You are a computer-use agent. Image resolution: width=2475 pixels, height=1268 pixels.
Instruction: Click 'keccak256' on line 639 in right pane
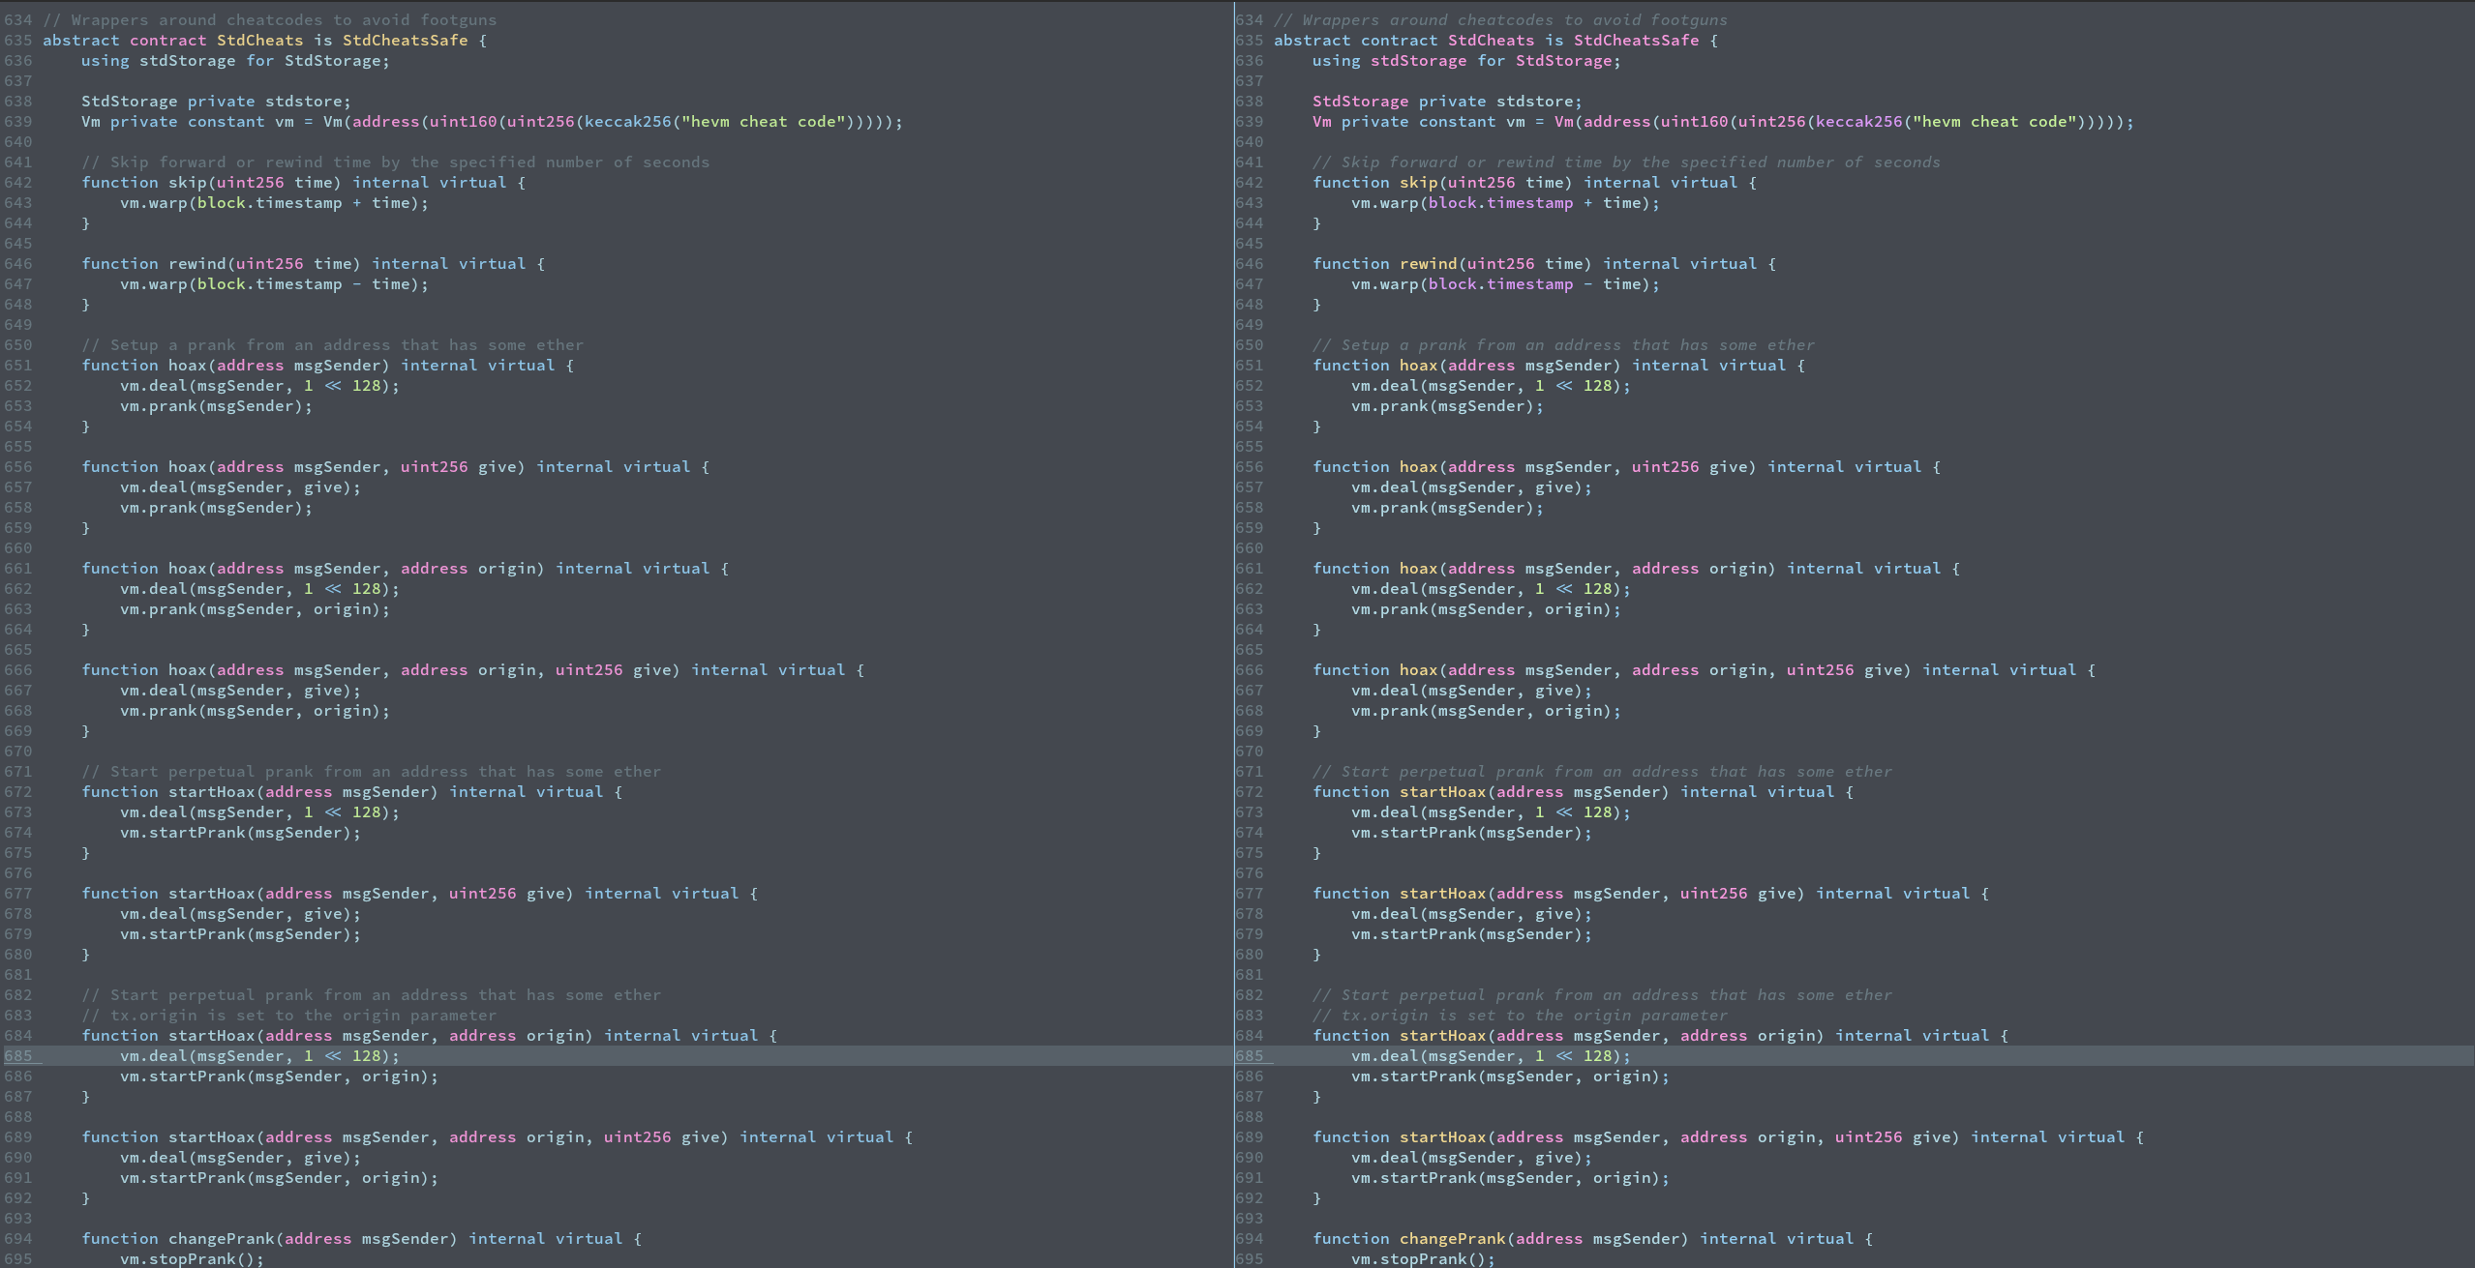[x=1859, y=122]
